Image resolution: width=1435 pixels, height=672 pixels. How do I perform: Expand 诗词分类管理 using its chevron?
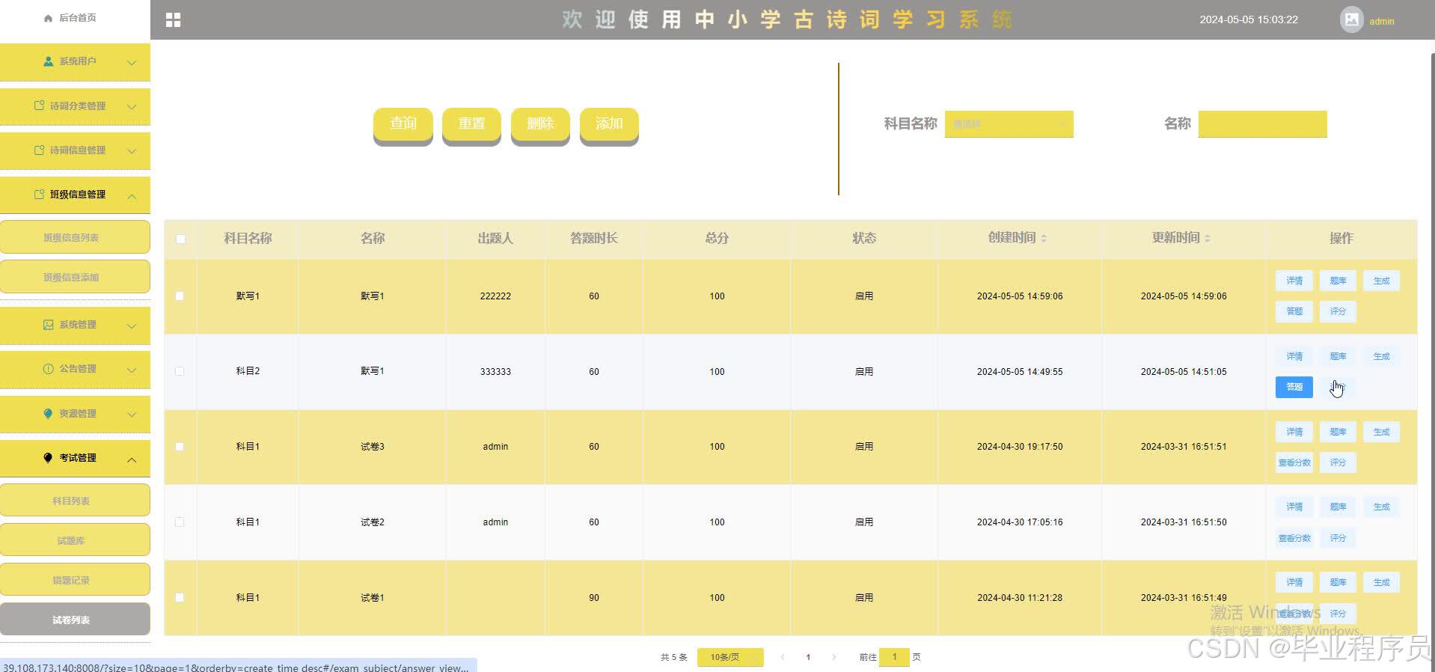(132, 106)
